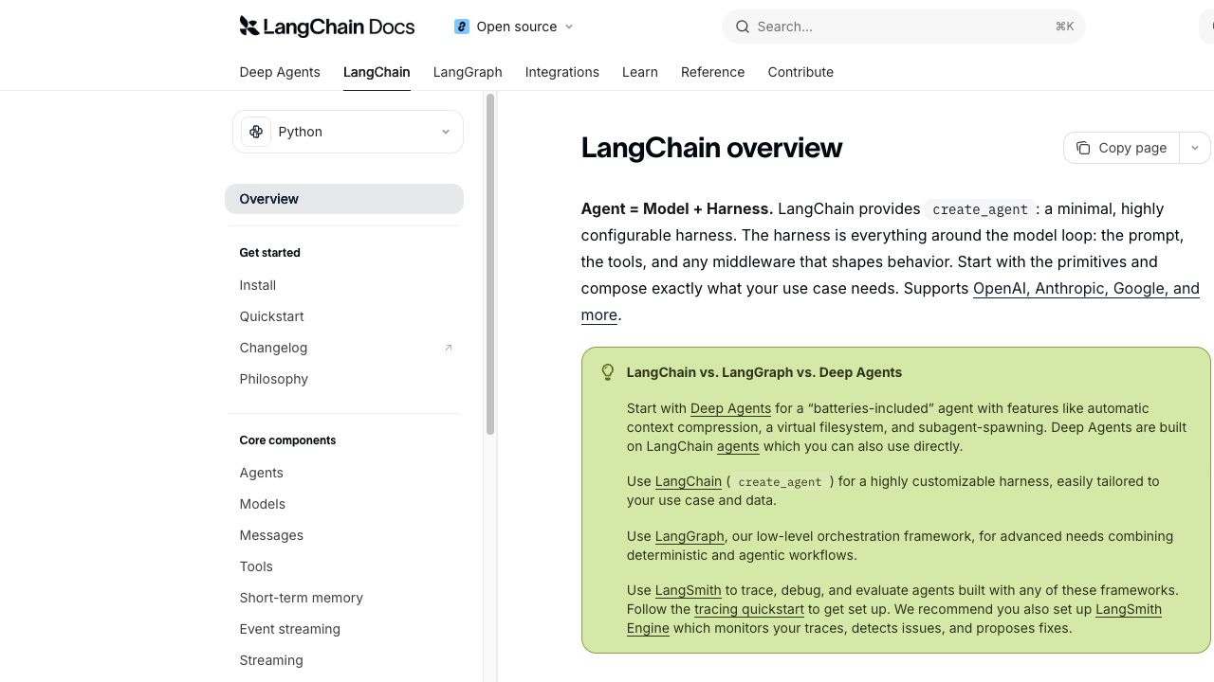Viewport: 1214px width, 682px height.
Task: Click the callout title LangChain vs. LangGraph
Action: (764, 372)
